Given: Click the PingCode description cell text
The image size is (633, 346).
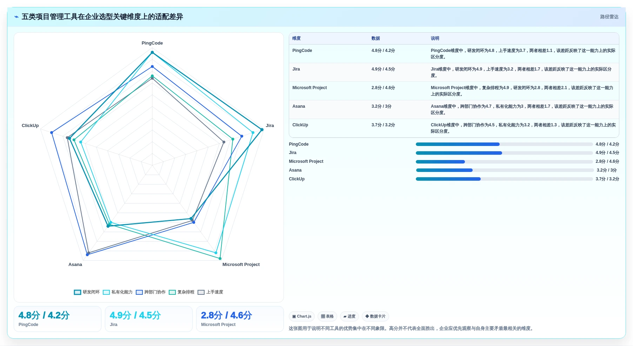Looking at the screenshot, I should (523, 54).
